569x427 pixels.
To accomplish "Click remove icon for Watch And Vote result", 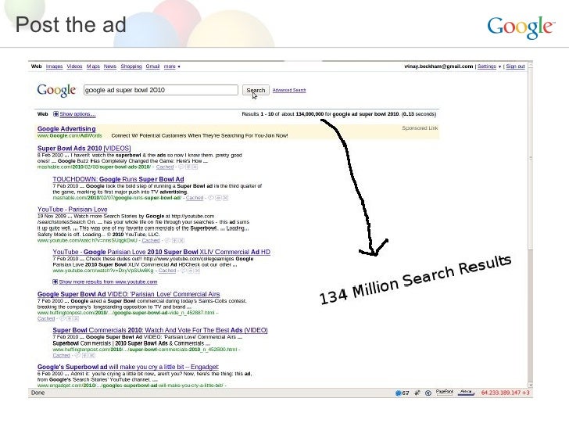I will (91, 356).
